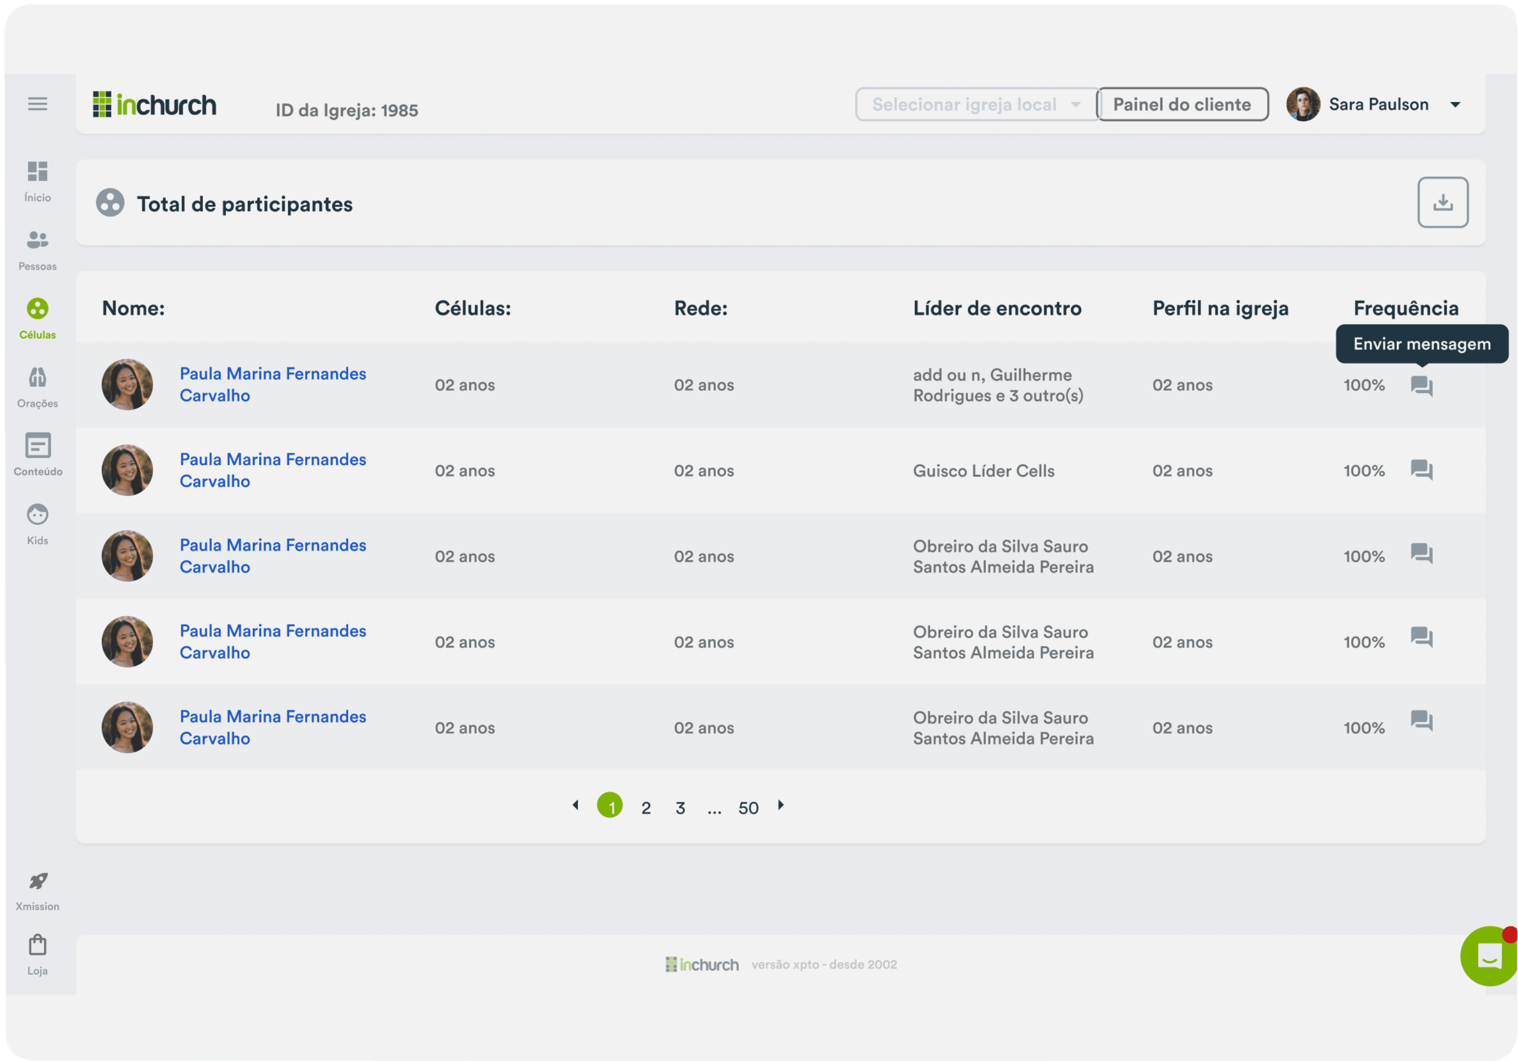
Task: Open Xmission from the sidebar
Action: (38, 890)
